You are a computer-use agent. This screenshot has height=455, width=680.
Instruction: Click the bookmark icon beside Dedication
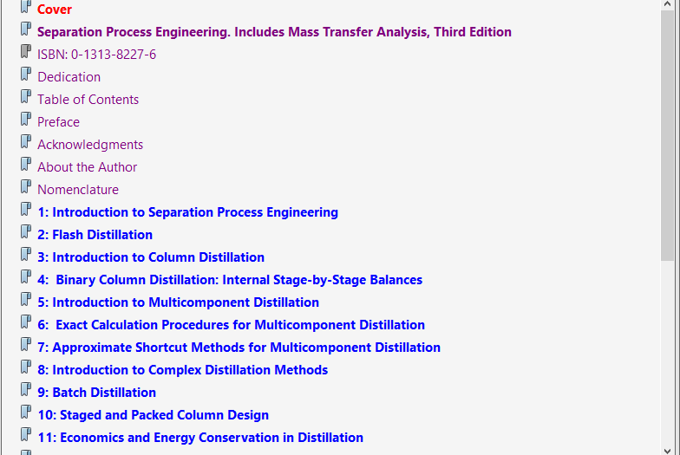[x=26, y=75]
